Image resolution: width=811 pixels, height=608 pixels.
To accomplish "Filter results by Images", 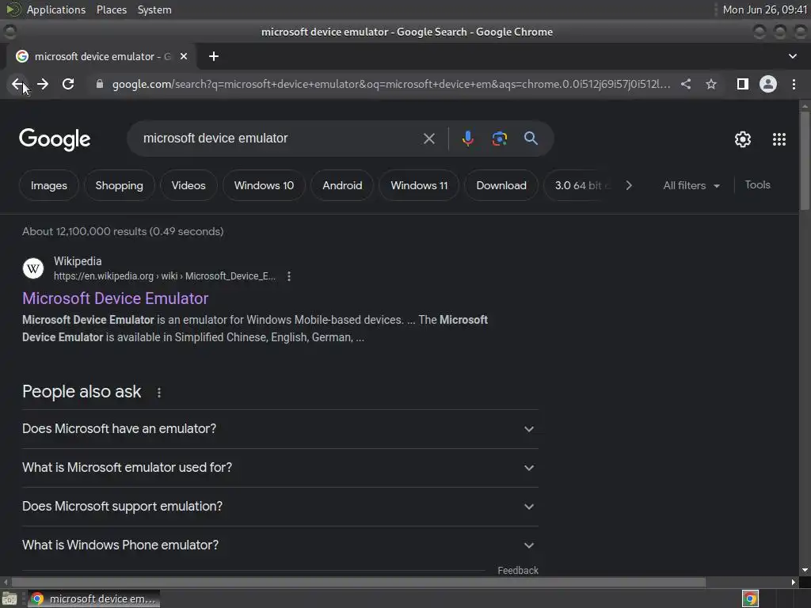I will [x=48, y=185].
